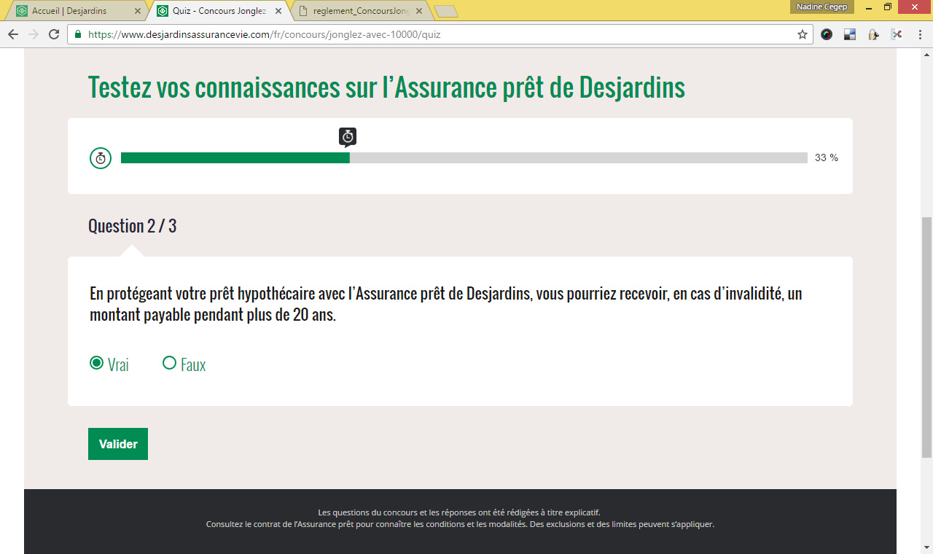The width and height of the screenshot is (933, 554).
Task: Select the Vrai radio option
Action: 96,363
